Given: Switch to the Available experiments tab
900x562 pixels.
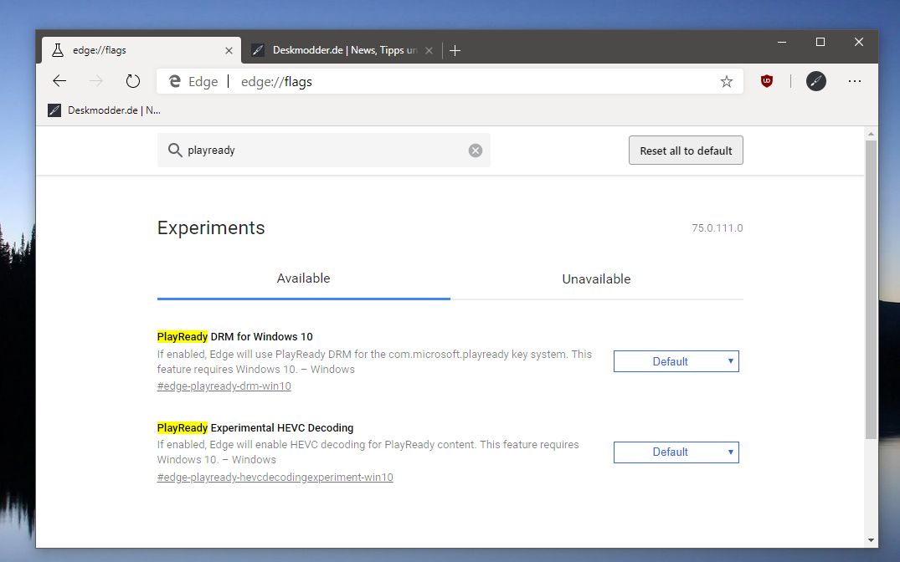Looking at the screenshot, I should [x=304, y=278].
